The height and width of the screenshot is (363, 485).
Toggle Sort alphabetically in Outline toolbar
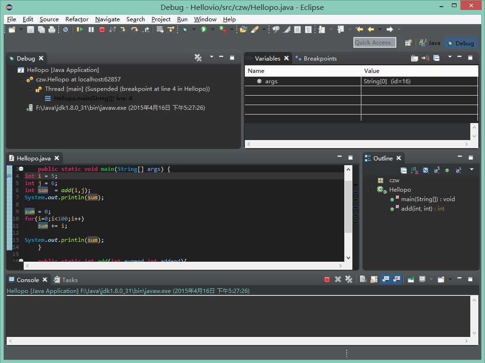tap(414, 170)
